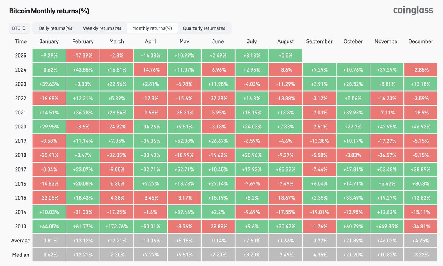The height and width of the screenshot is (266, 443).
Task: Click the Bitcoin Monthly returns(%) title
Action: pos(49,11)
